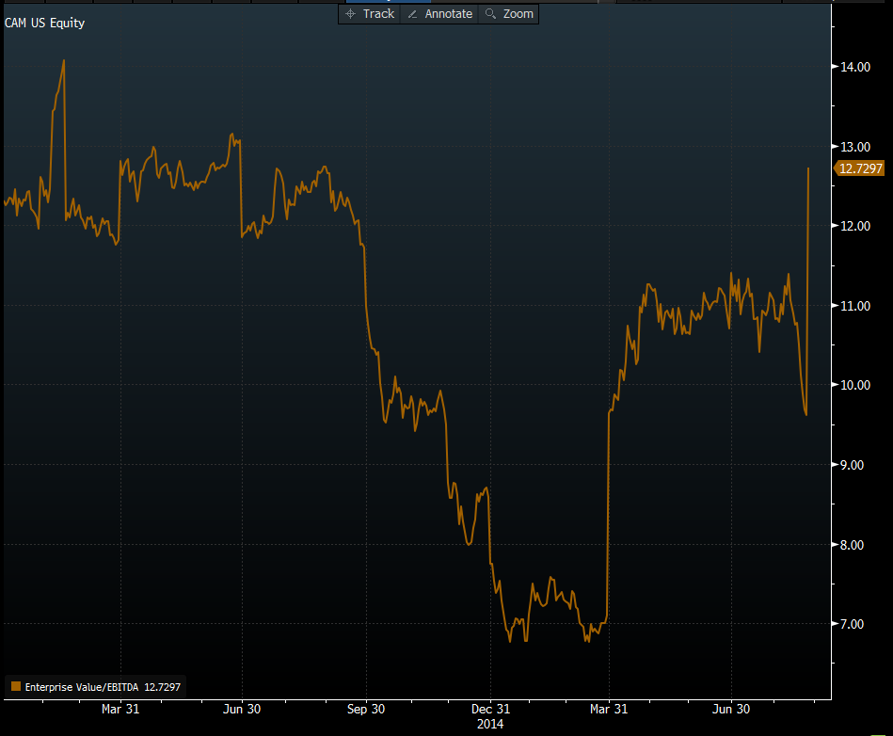Click the orange 12.7297 value tag
This screenshot has height=736, width=893.
(860, 168)
